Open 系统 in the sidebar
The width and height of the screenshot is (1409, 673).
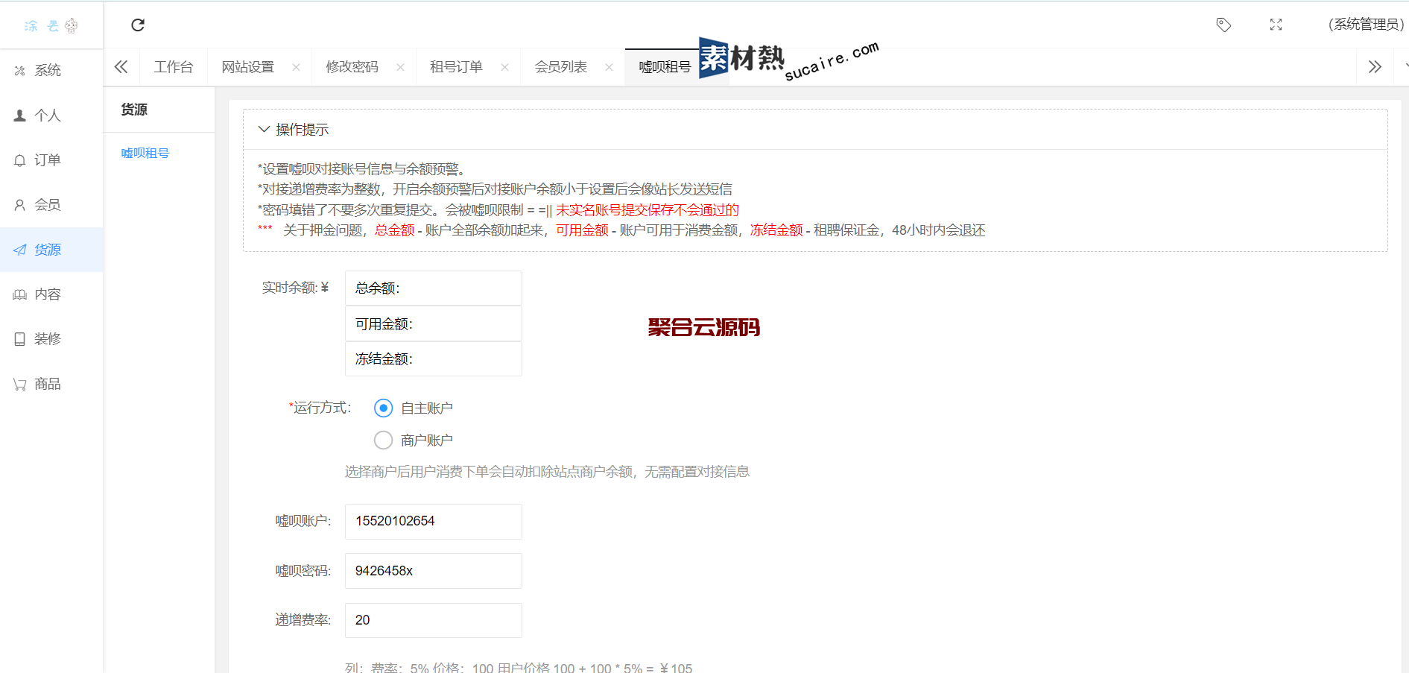coord(51,70)
